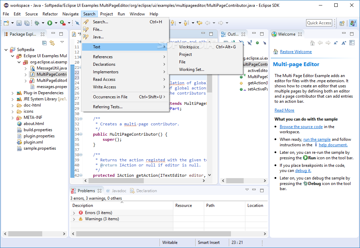Image resolution: width=360 pixels, height=248 pixels.
Task: Close the Outline view tab
Action: pos(243,34)
